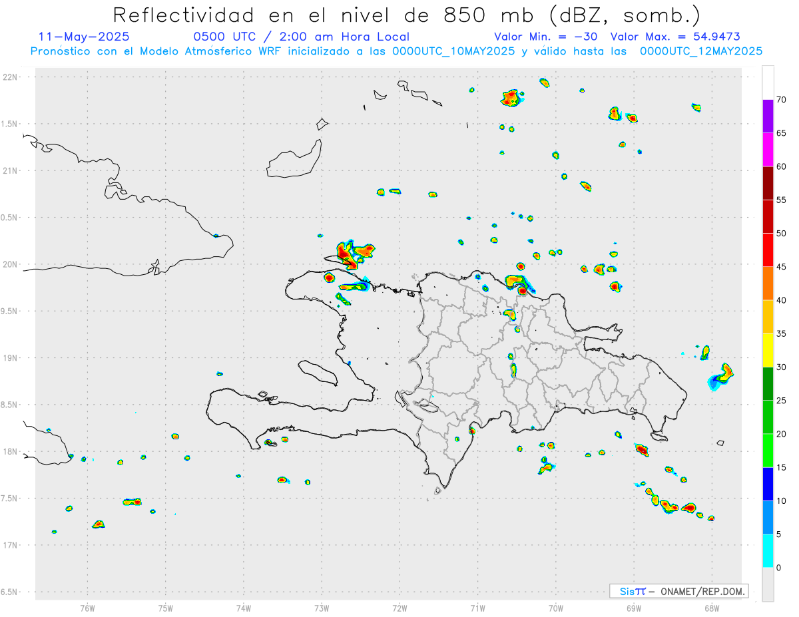Select the date text '11-May-2025'
799x617 pixels.
84,37
